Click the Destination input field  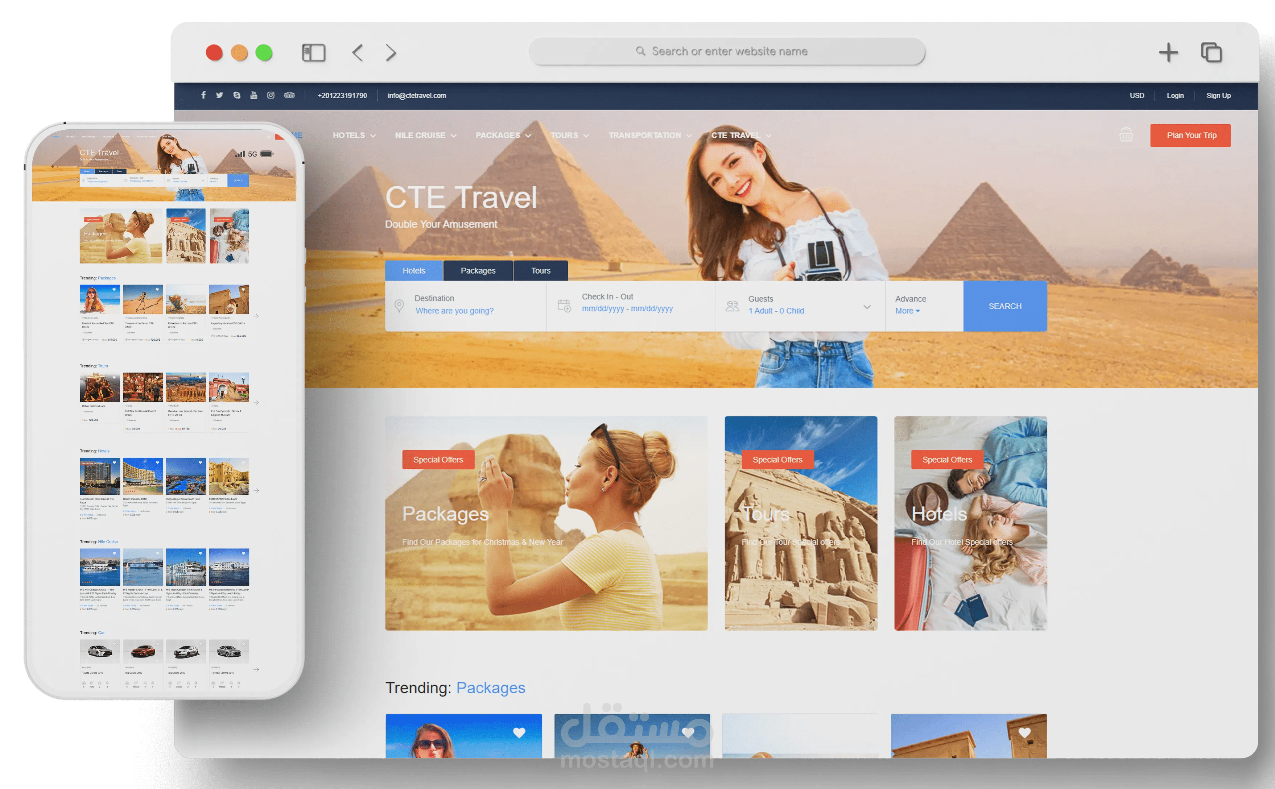454,311
